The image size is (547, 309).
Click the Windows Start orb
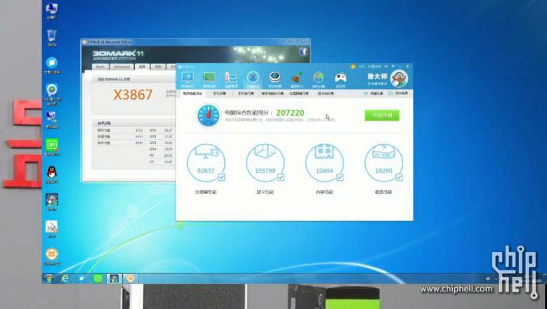pos(48,278)
